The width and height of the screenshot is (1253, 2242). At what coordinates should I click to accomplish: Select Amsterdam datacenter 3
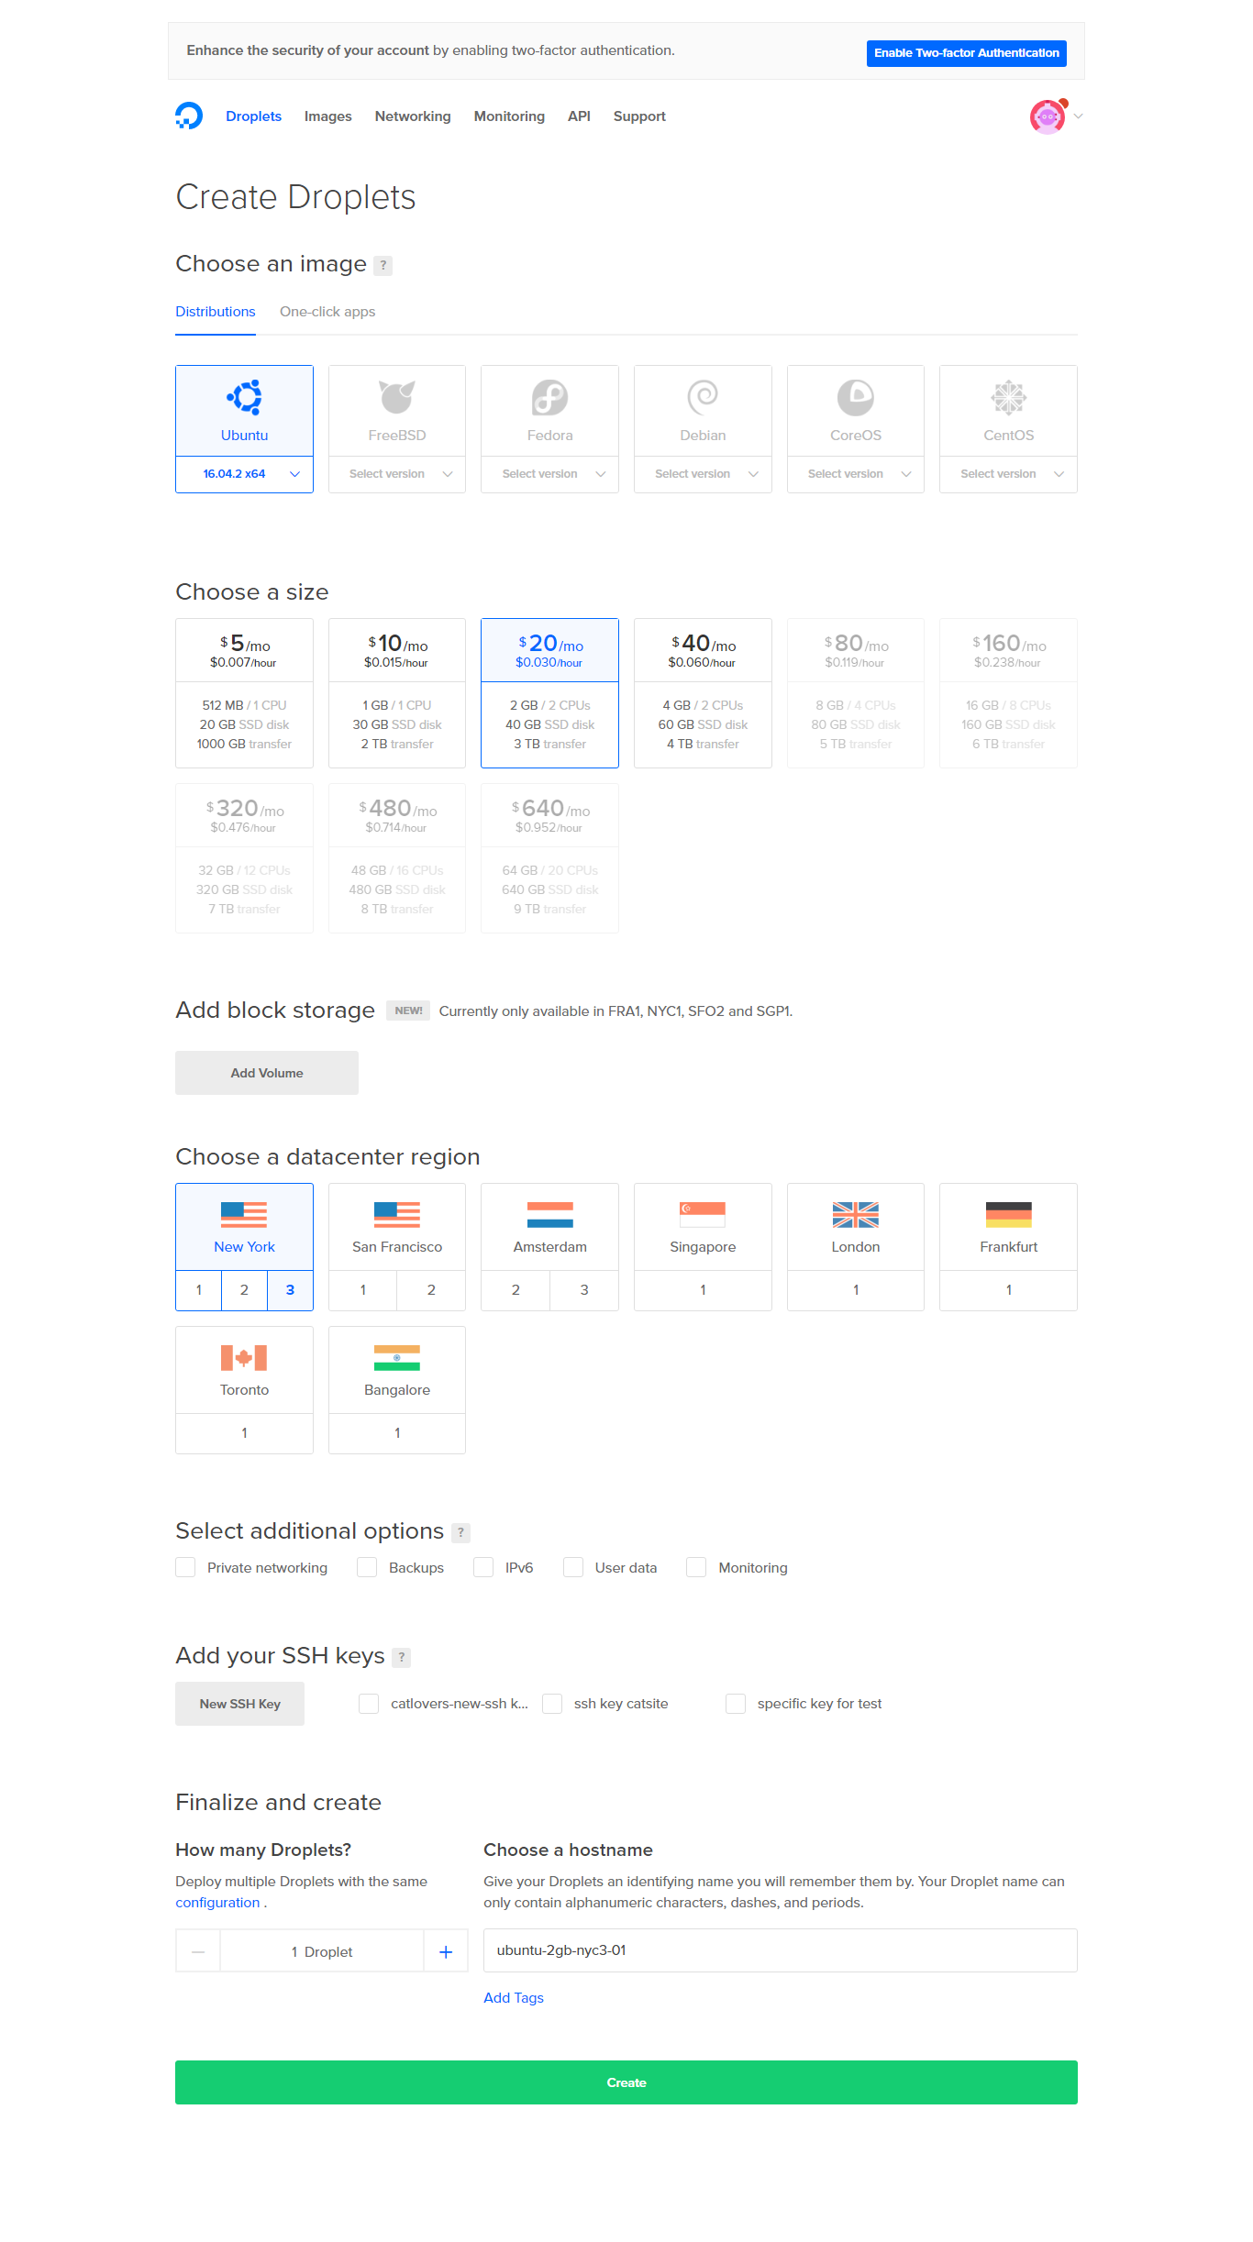584,1290
